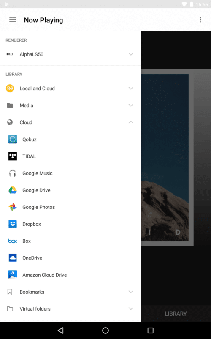Click the Box logo icon
Viewport: 211px width, 339px height.
point(13,241)
